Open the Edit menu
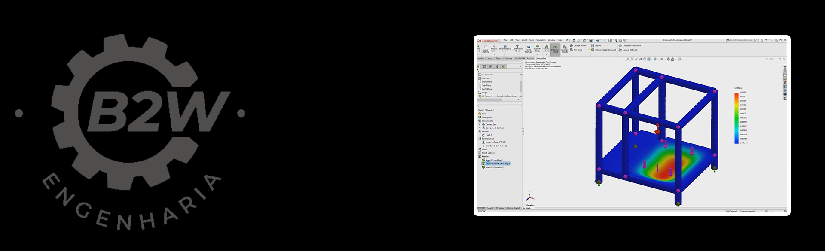This screenshot has width=825, height=251. pos(511,40)
